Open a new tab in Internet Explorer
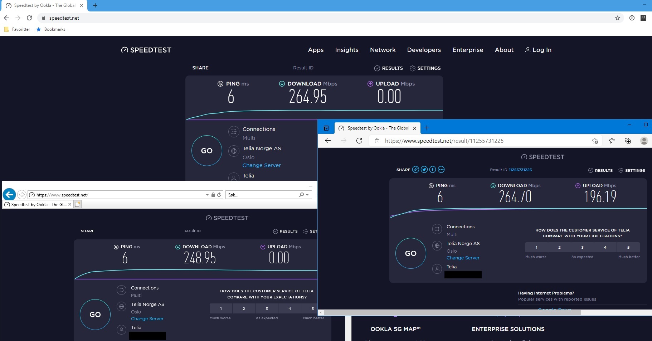Viewport: 652px width, 341px height. click(x=78, y=204)
